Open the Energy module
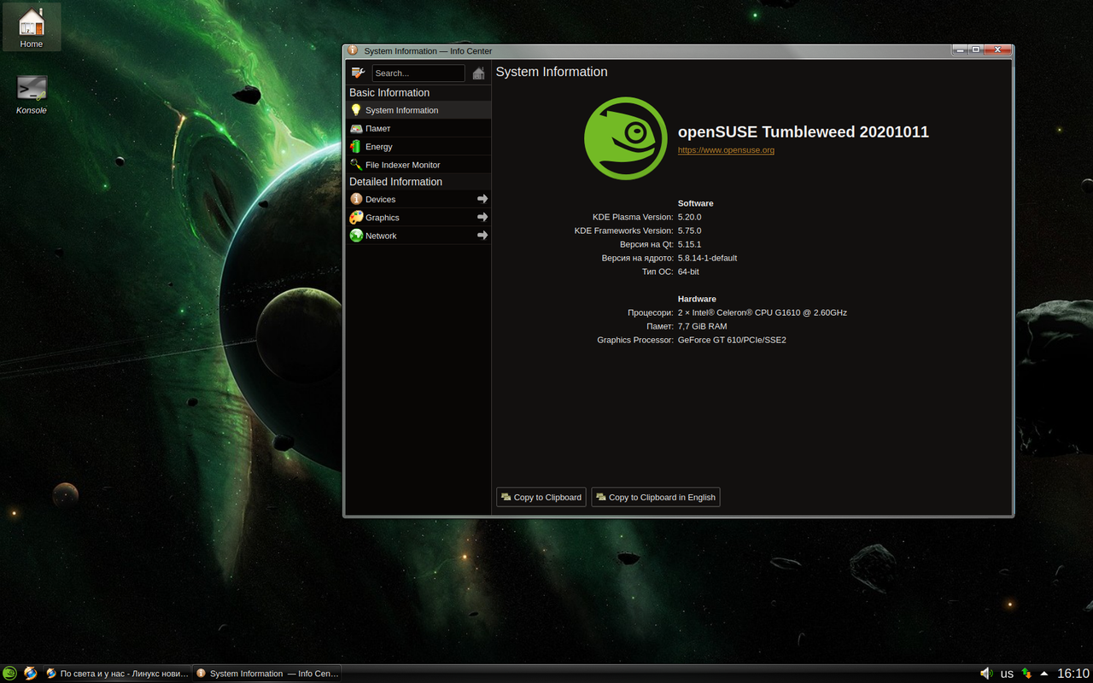 pos(418,147)
